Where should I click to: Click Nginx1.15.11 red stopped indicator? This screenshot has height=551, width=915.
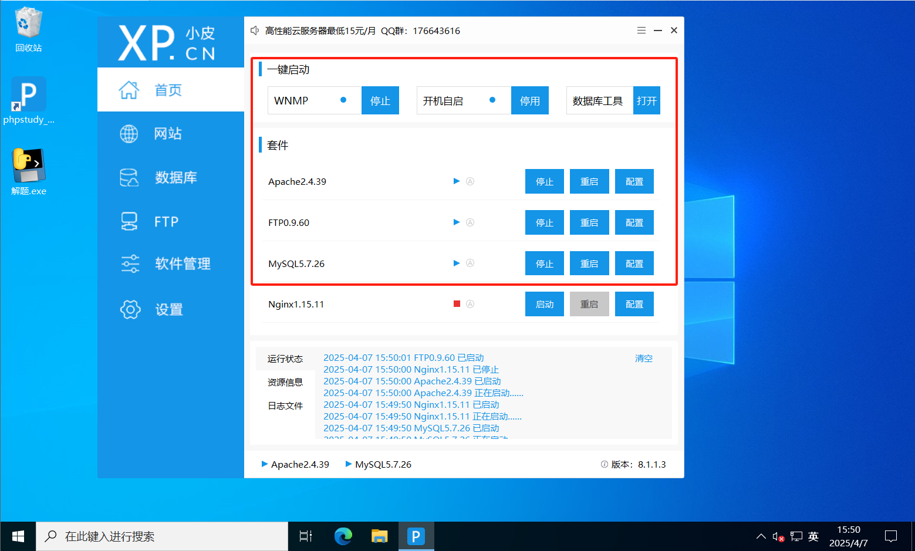pyautogui.click(x=457, y=304)
